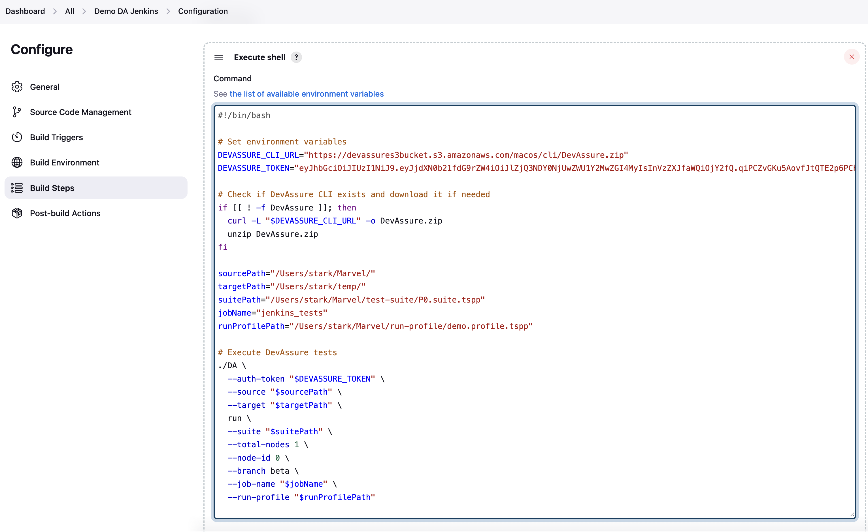Click the General gear icon
Viewport: 868px width, 532px height.
[17, 87]
